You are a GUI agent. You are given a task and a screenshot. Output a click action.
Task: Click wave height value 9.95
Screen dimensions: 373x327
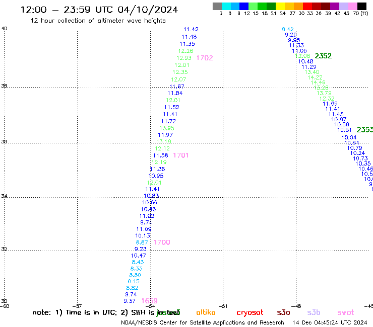pos(294,40)
